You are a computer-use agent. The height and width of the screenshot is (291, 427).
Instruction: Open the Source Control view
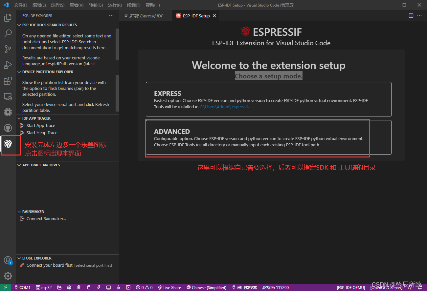pos(8,49)
